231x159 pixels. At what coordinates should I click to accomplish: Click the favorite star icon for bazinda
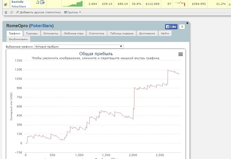click(38, 2)
